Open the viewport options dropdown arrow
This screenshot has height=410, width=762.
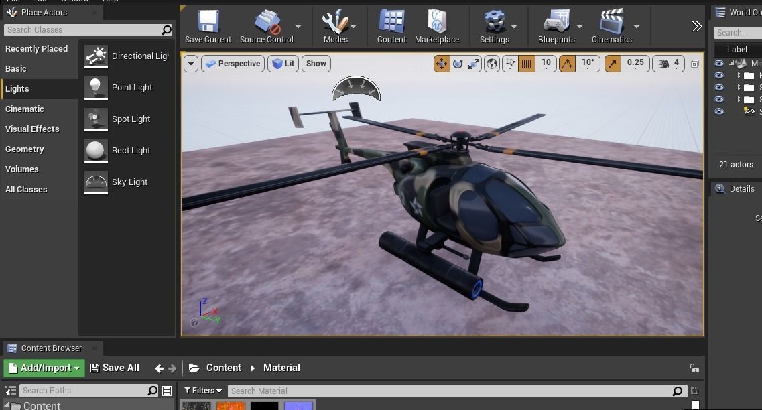click(191, 64)
